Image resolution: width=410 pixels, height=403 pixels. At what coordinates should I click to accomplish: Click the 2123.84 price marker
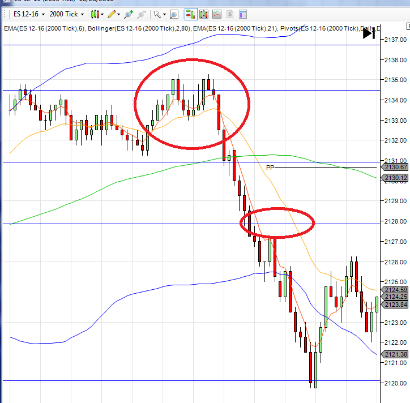(395, 305)
